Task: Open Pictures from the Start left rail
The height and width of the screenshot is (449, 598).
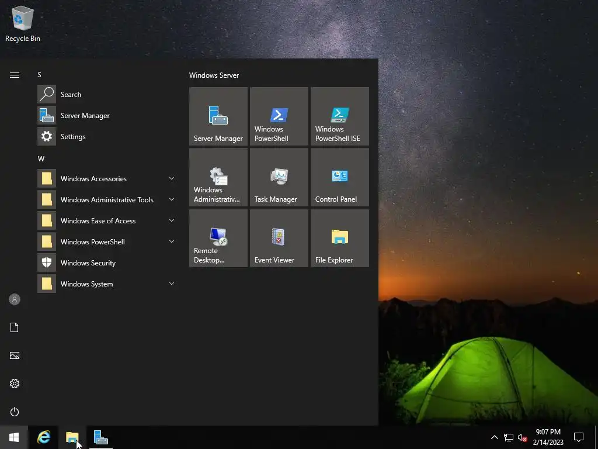Action: click(x=15, y=355)
